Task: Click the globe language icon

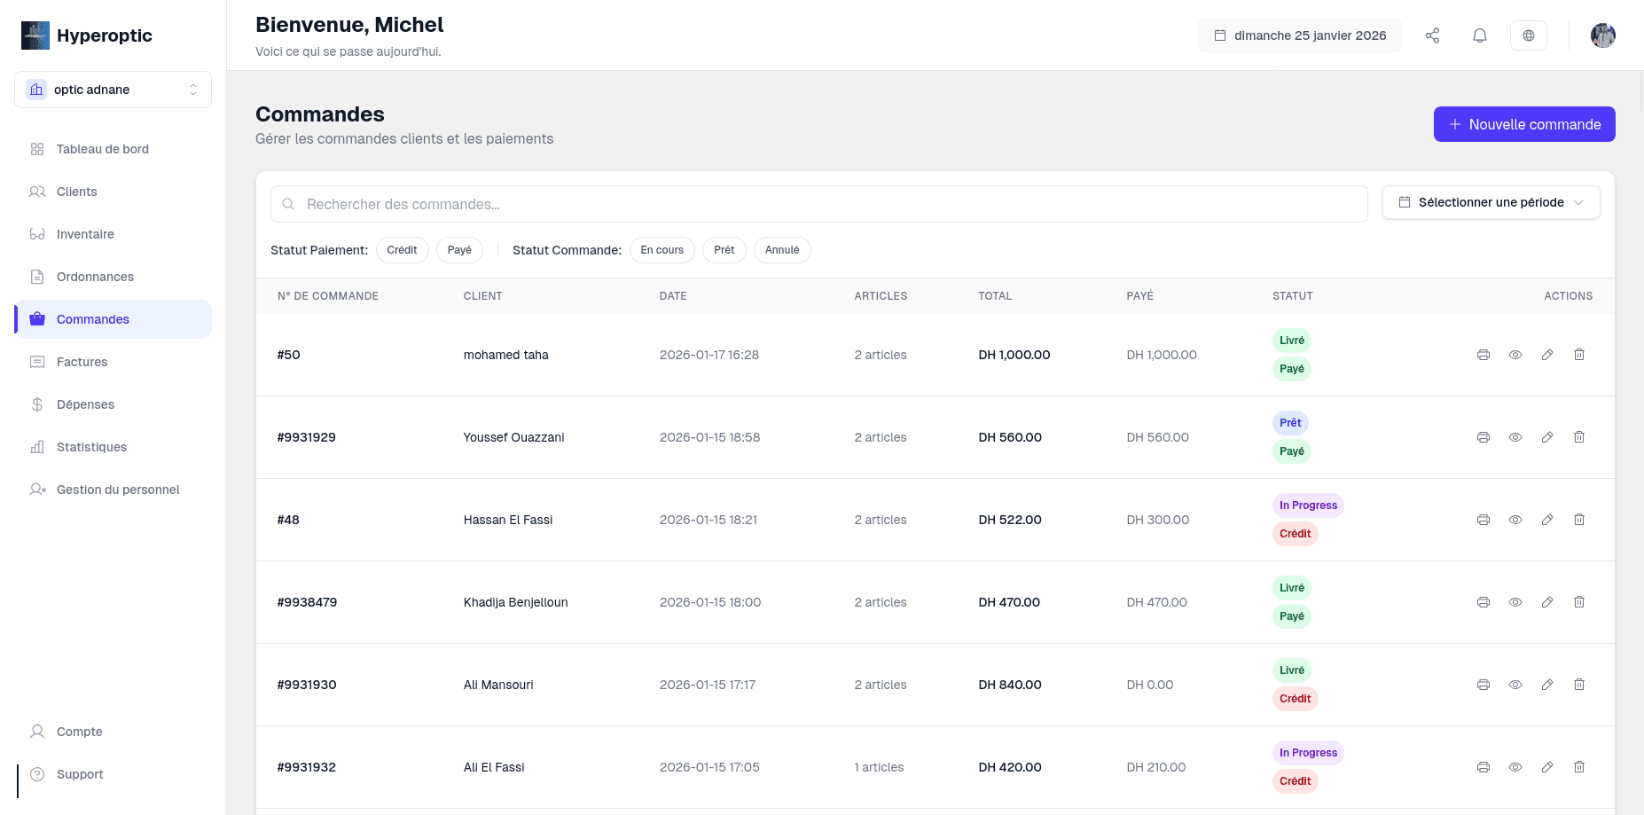Action: pos(1529,35)
